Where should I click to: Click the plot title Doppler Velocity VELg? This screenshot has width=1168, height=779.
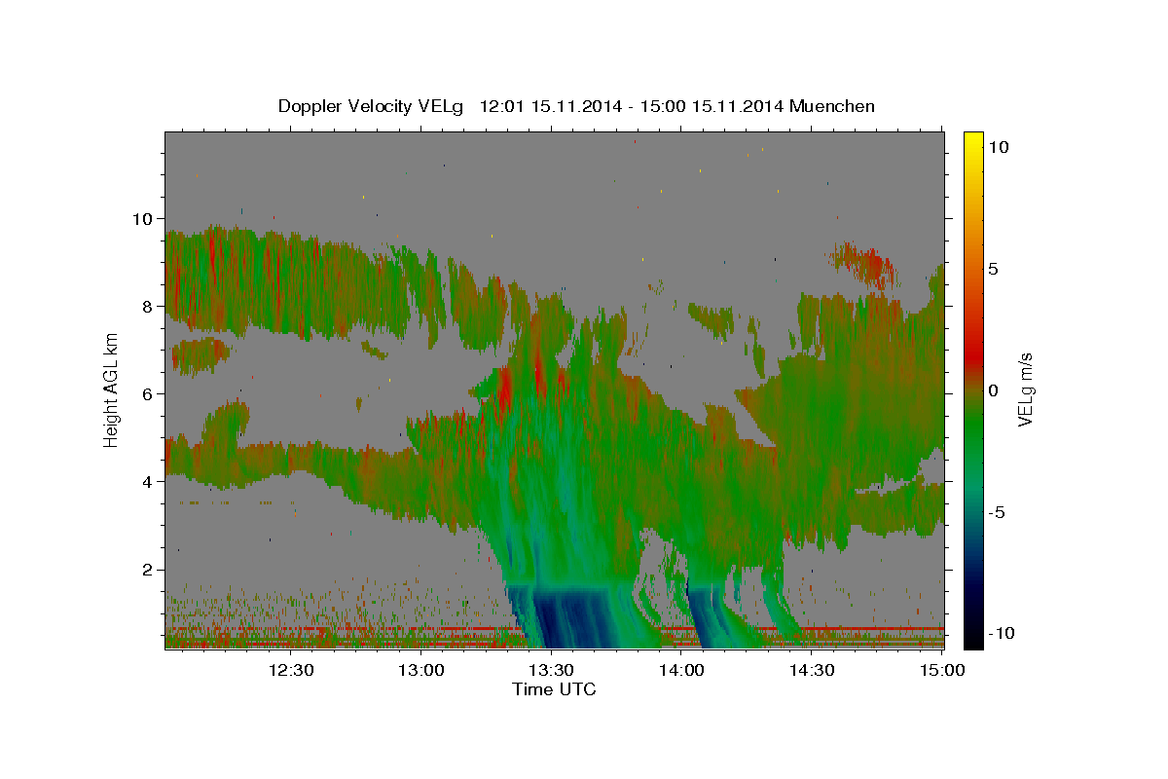(x=372, y=105)
